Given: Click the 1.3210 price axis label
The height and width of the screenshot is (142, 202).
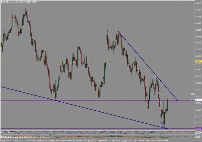Looking at the screenshot, I should click(198, 110).
